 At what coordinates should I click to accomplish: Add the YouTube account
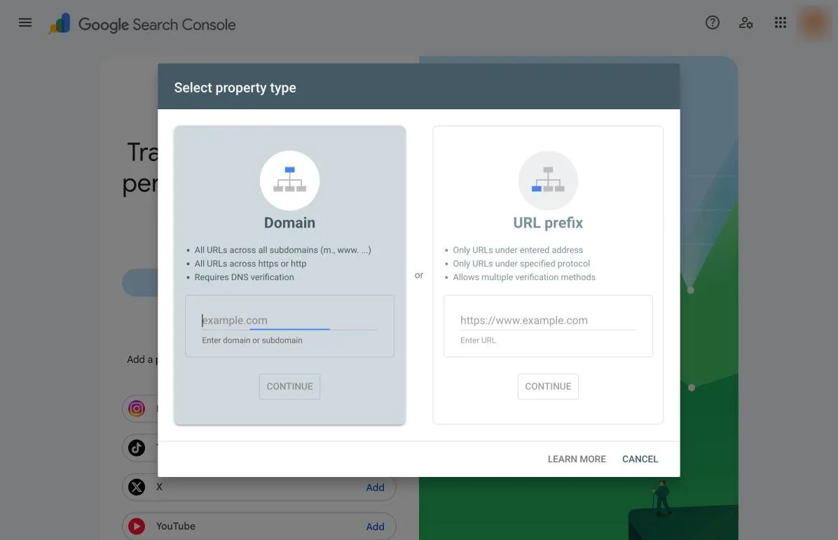pos(375,527)
